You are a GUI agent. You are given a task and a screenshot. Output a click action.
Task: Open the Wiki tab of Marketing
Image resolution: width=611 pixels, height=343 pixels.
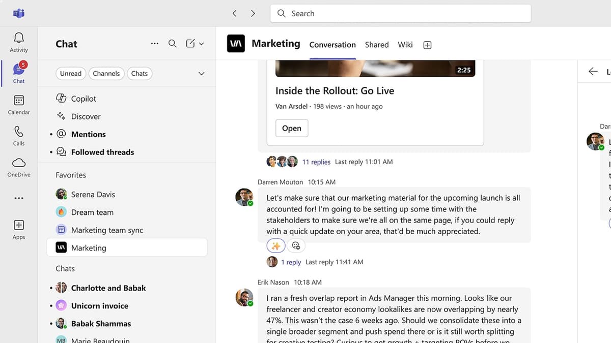click(405, 45)
